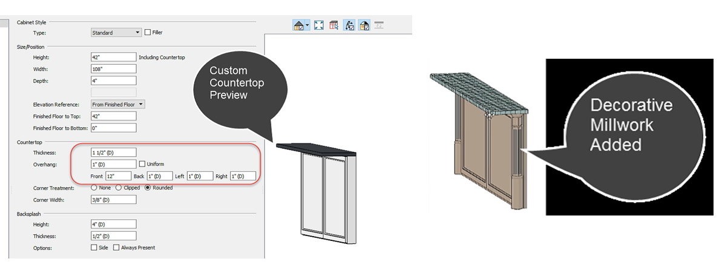Click the countertop Thickness field
The width and height of the screenshot is (719, 270).
[x=113, y=153]
